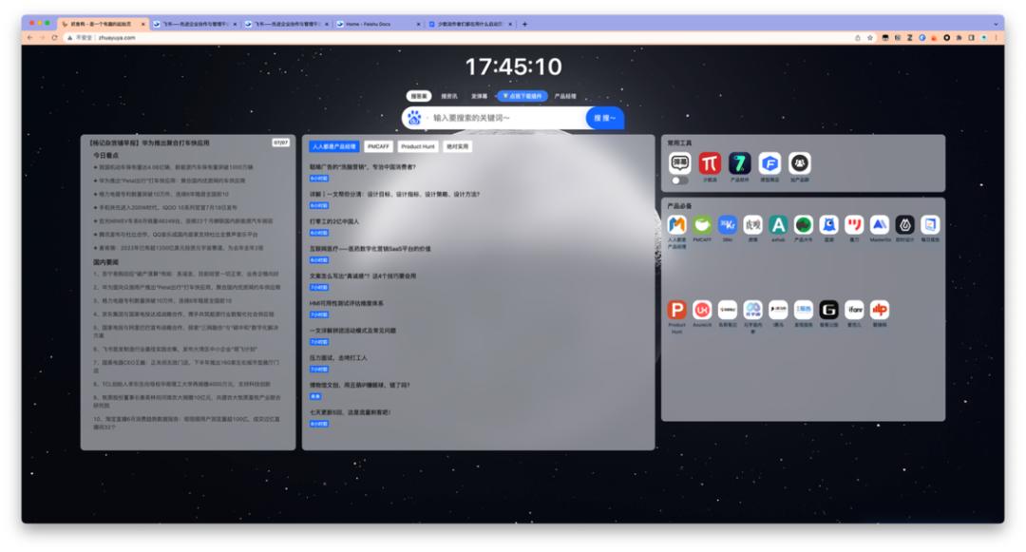
Task: Click the teal A icon shortcut
Action: click(x=778, y=225)
